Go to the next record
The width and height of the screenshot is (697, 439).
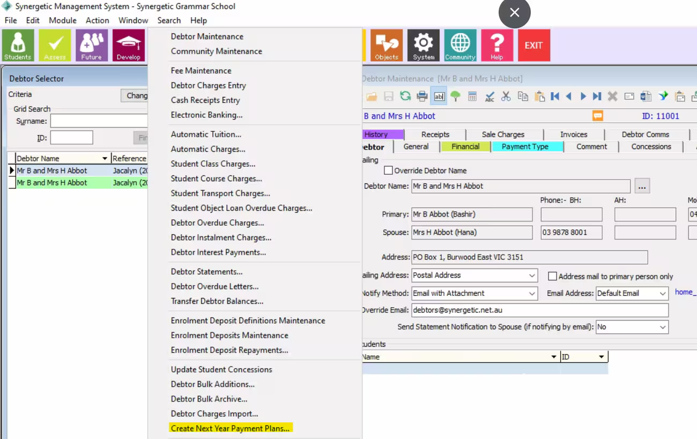[583, 96]
